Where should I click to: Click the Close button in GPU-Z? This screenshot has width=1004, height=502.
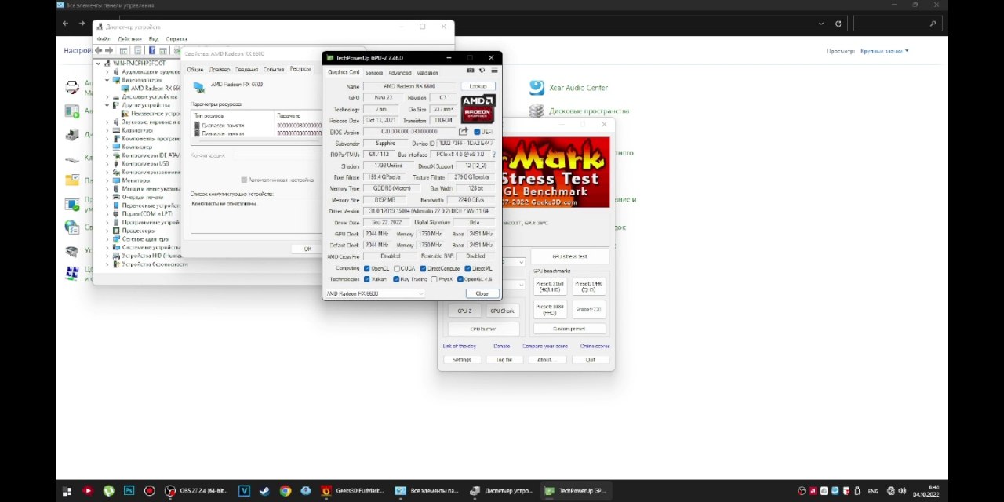click(x=482, y=293)
